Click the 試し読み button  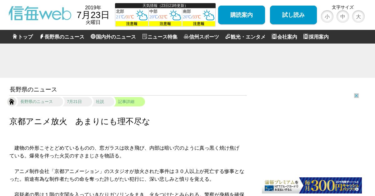pyautogui.click(x=293, y=15)
